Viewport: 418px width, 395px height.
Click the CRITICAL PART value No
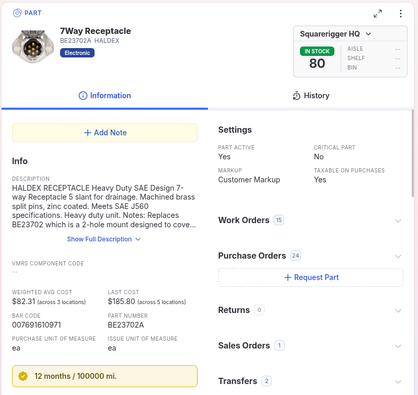point(319,157)
